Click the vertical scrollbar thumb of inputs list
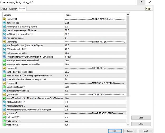 (128, 56)
